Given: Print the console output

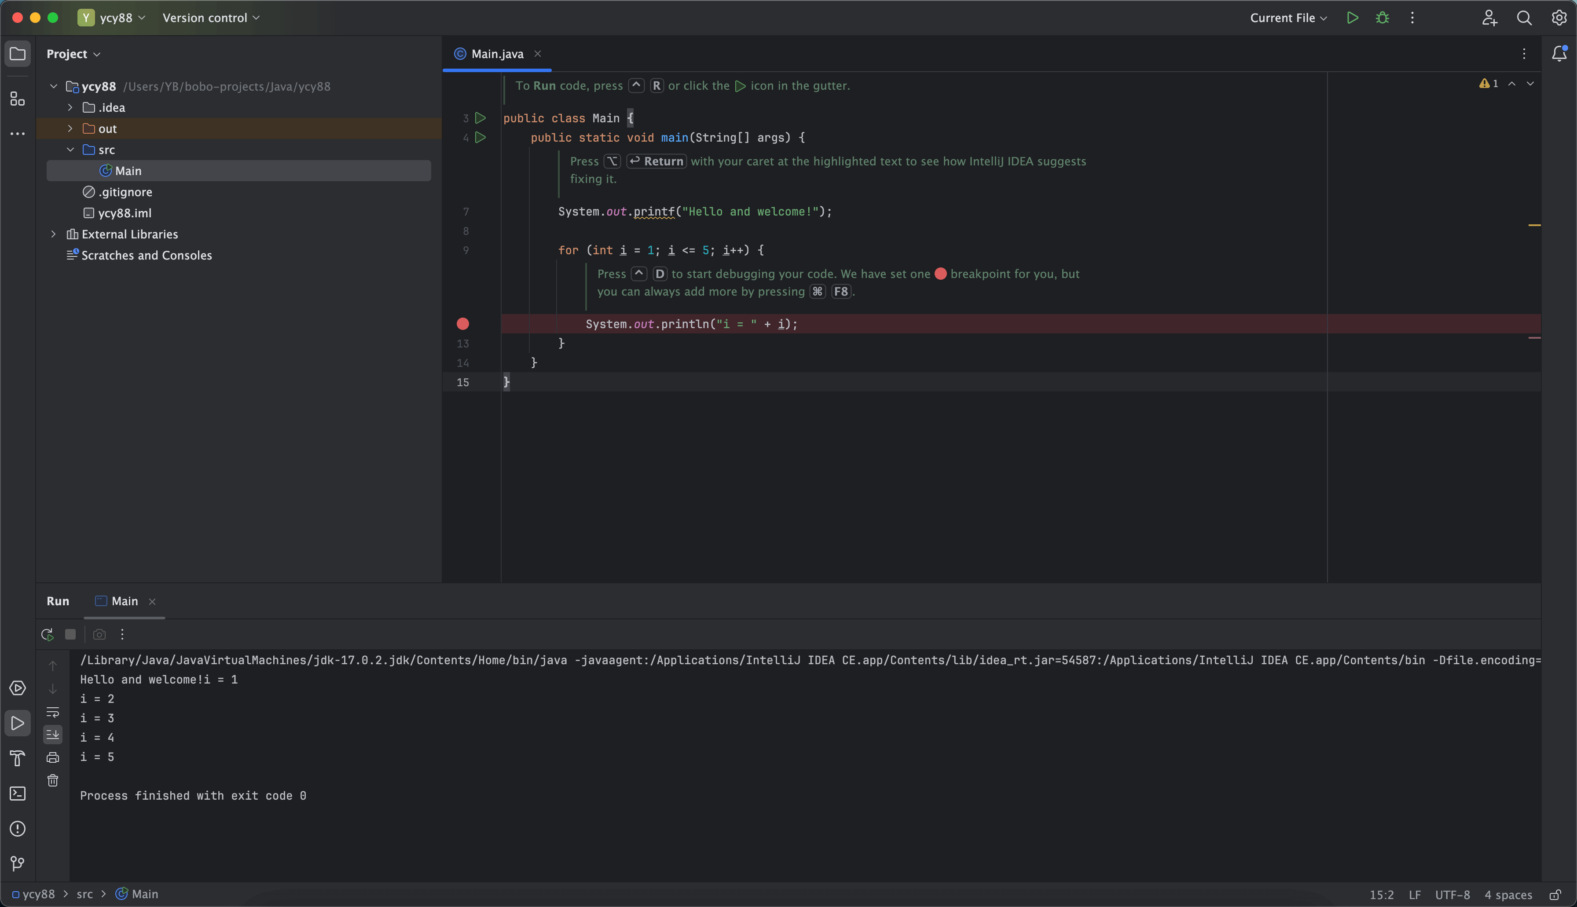Looking at the screenshot, I should [x=53, y=757].
